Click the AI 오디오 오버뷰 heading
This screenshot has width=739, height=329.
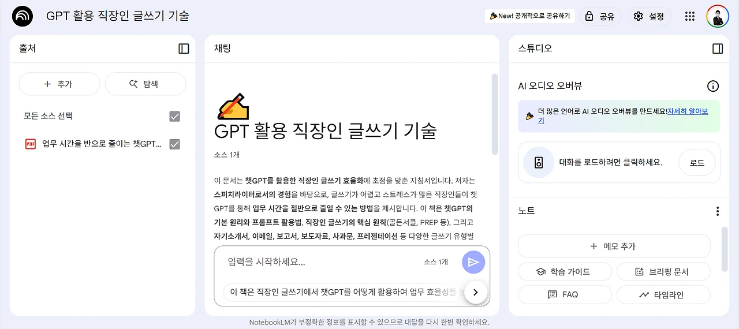point(550,86)
